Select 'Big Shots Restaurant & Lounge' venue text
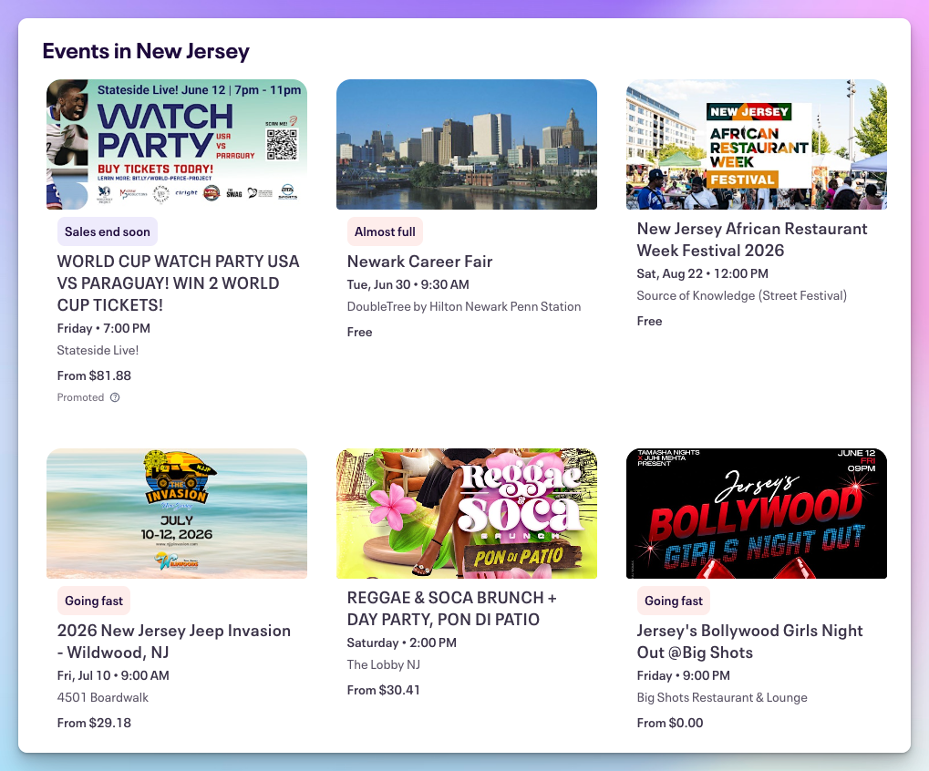This screenshot has height=771, width=929. point(722,697)
